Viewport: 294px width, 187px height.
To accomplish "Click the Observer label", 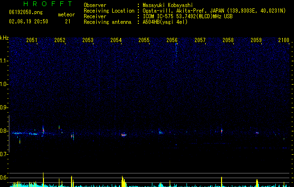I will coord(95,5).
